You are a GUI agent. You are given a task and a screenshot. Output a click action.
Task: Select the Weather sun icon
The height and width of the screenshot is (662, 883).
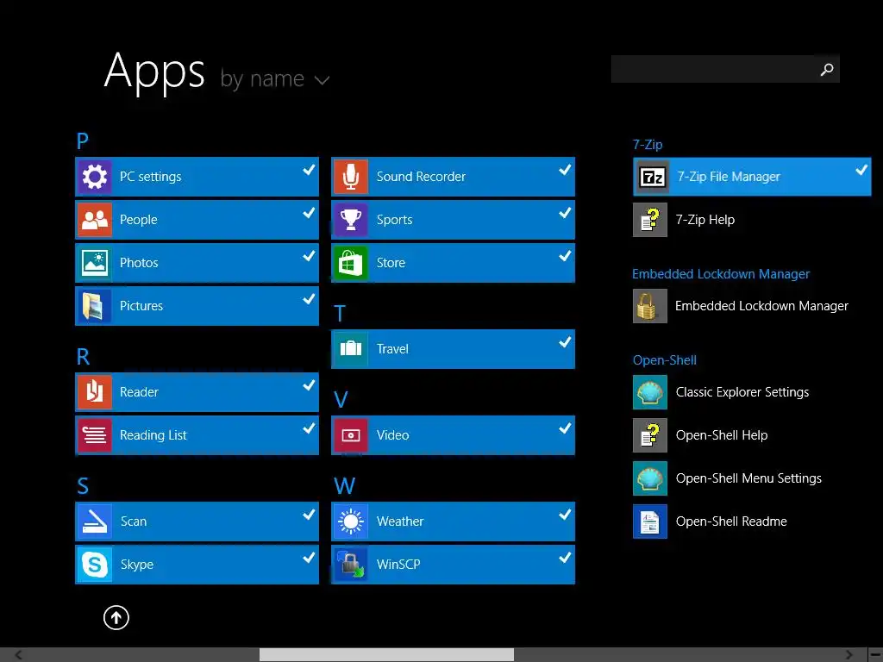pos(351,521)
